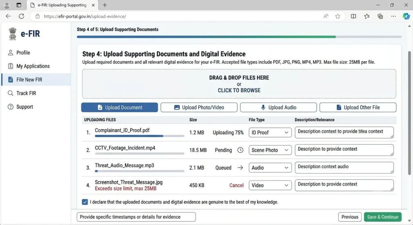The height and width of the screenshot is (225, 413).
Task: Open Track FIR in the sidebar
Action: click(36, 93)
